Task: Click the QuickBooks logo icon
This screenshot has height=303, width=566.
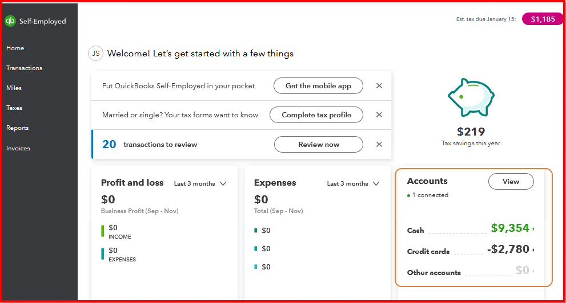Action: [10, 21]
